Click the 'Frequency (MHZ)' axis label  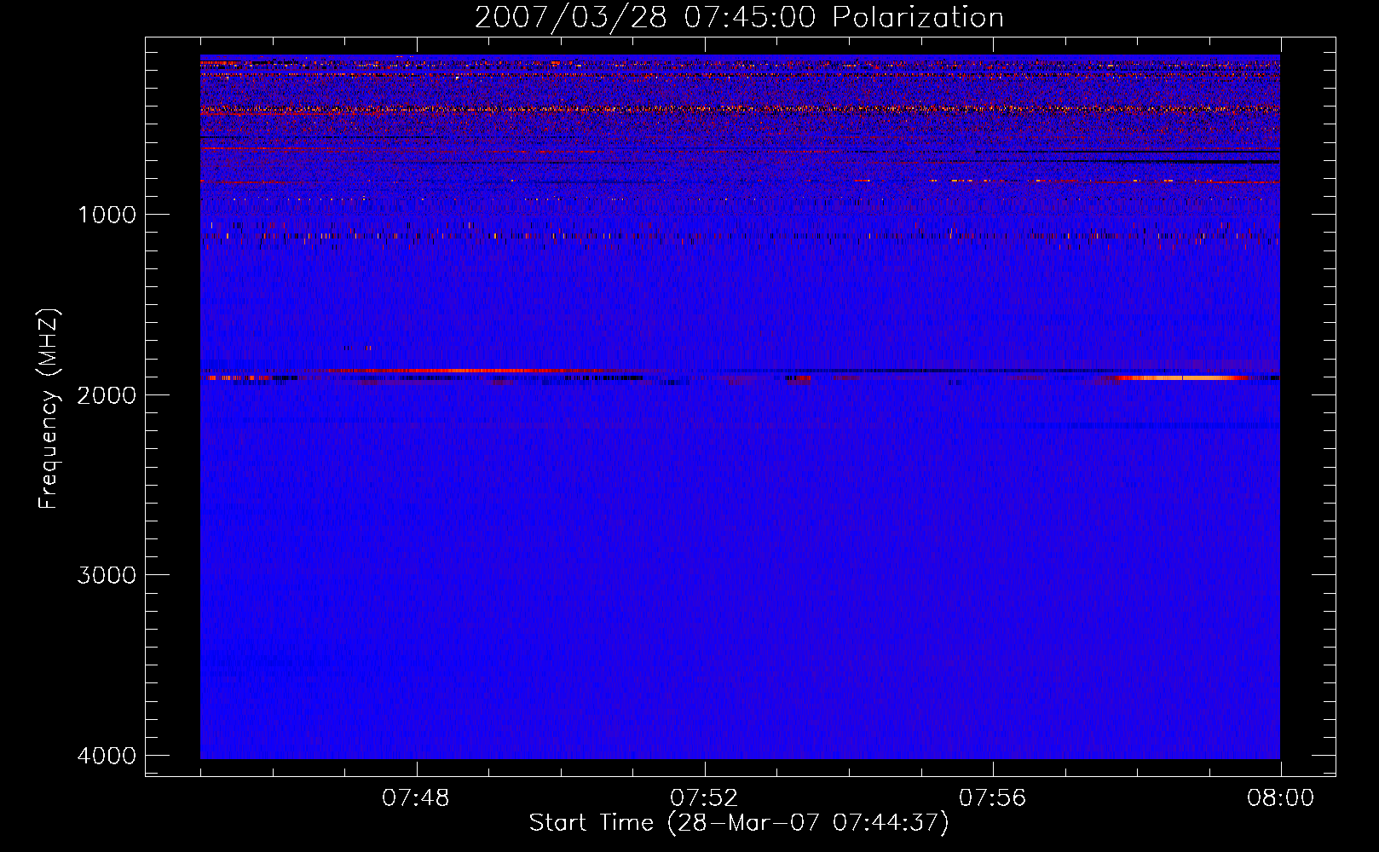click(x=49, y=409)
